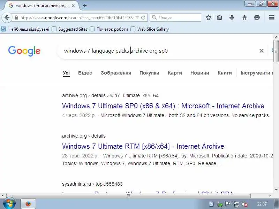279x209 pixels.
Task: Switch to the Книги tab
Action: (225, 73)
